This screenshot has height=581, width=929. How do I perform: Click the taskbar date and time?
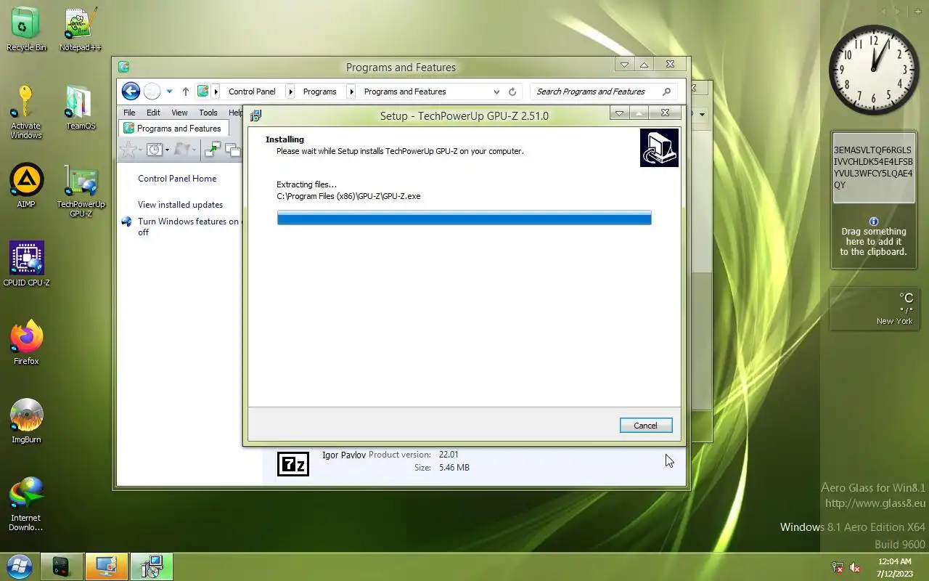[x=894, y=567]
